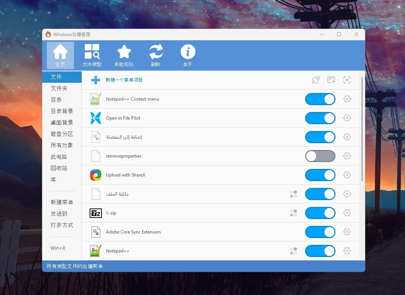Open 其他规则 star icon in toolbar
The height and width of the screenshot is (295, 405).
tap(124, 55)
